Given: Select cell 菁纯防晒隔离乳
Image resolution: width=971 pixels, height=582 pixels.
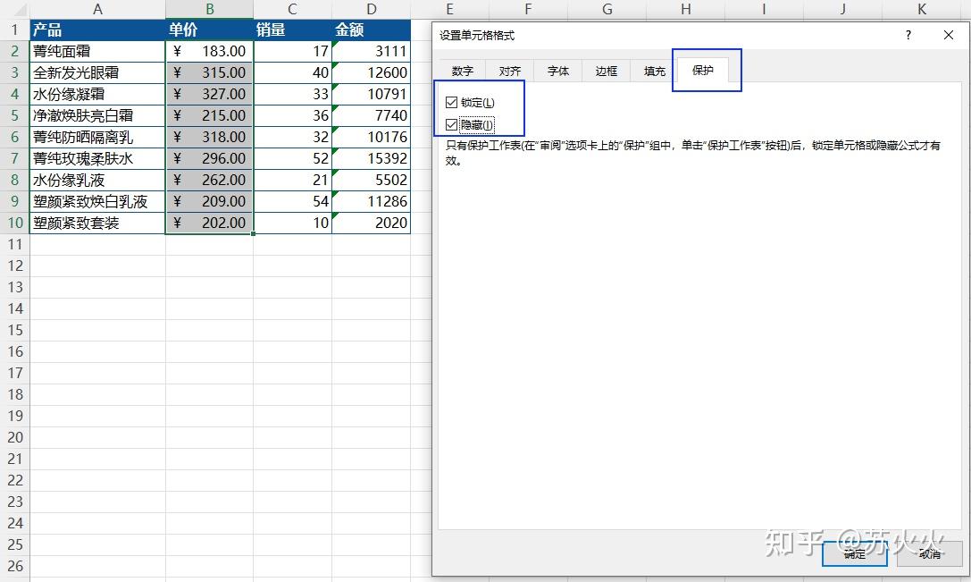Looking at the screenshot, I should (x=97, y=137).
